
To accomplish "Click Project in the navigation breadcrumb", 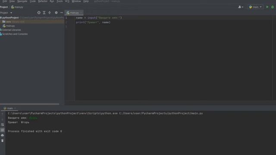I will click(4, 7).
